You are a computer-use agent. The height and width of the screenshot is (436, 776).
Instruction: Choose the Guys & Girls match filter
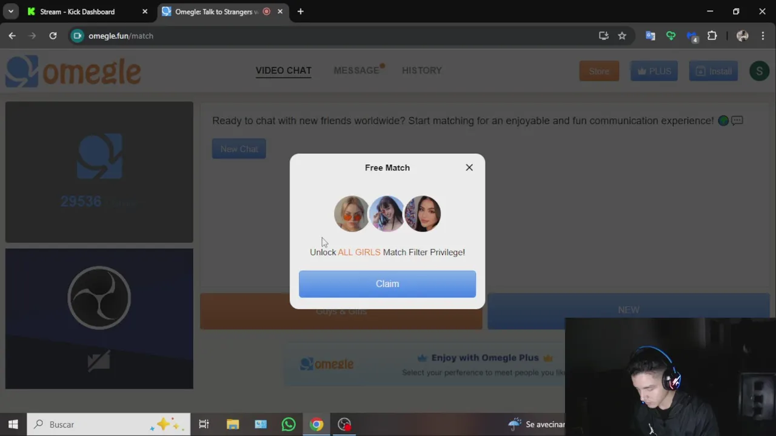pyautogui.click(x=341, y=312)
